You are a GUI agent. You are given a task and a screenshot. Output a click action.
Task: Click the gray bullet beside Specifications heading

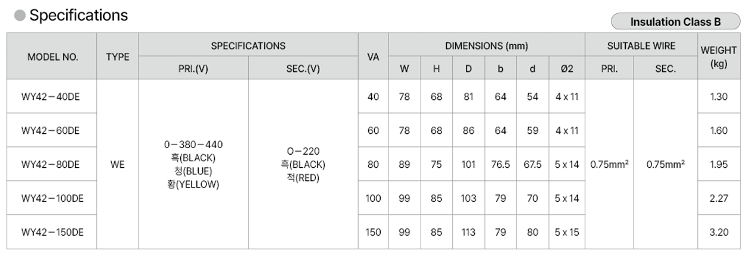tap(20, 16)
